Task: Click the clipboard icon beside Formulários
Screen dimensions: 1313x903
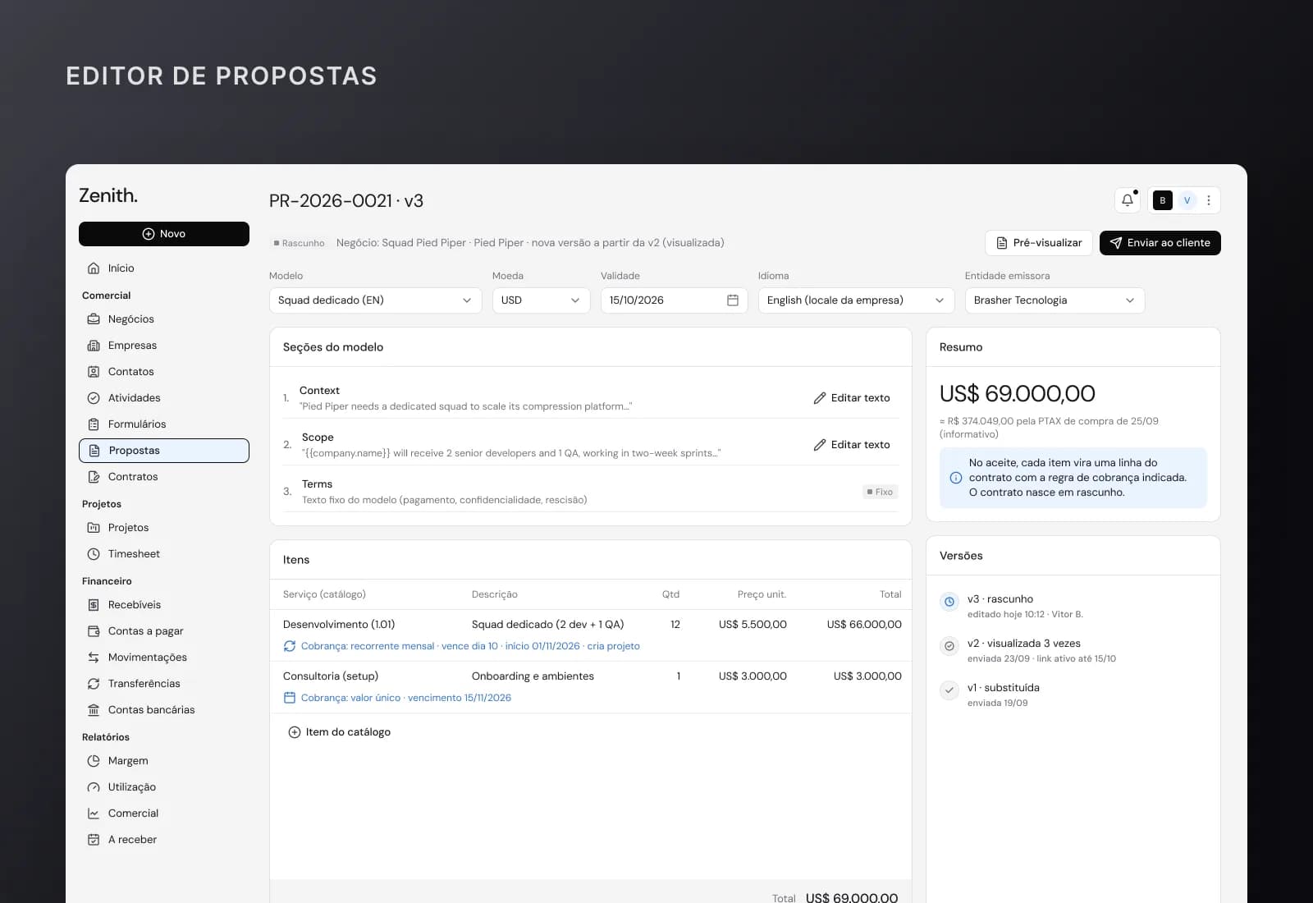Action: click(94, 424)
